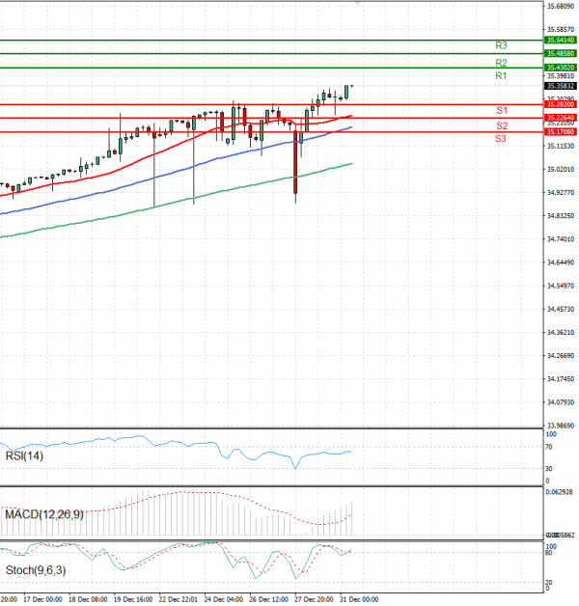Click the 18 Dec 08:00 time label
This screenshot has height=606, width=579.
(x=88, y=599)
